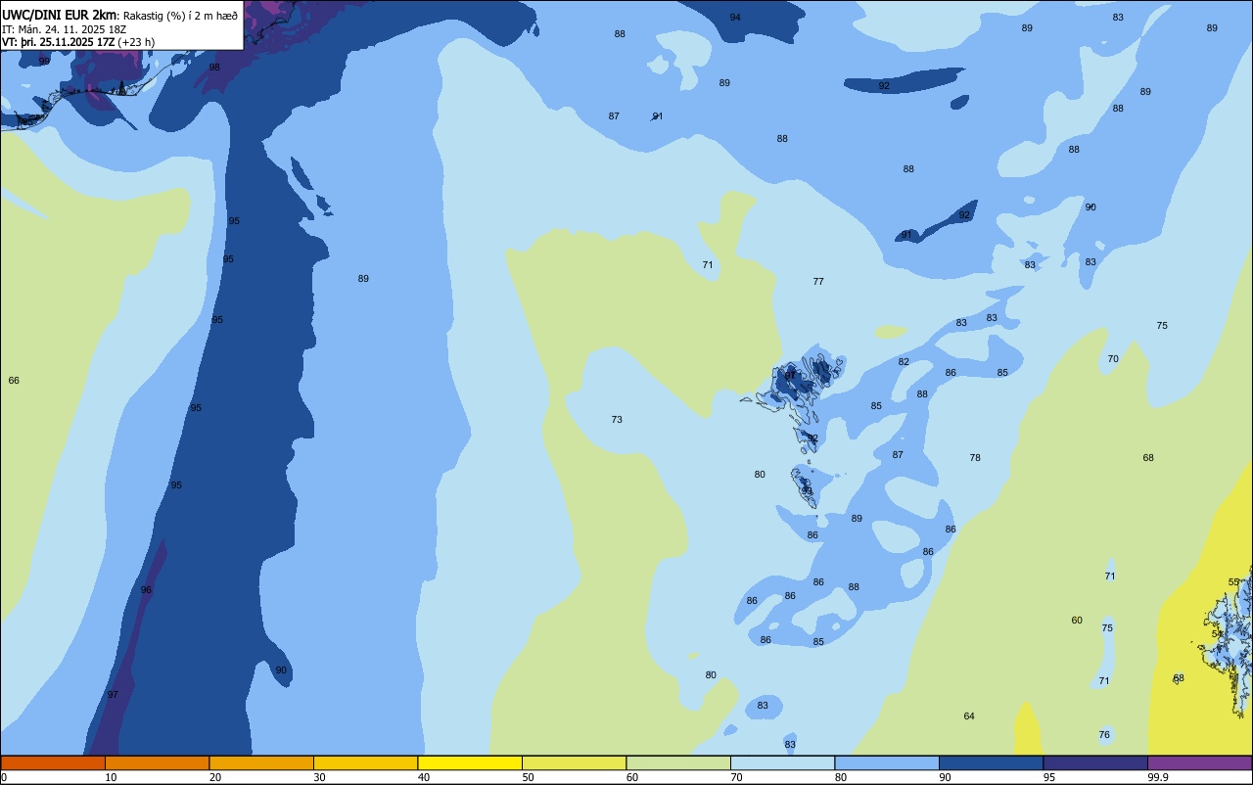Select the navy 95–99.9 legend swatch
1253x785 pixels.
pyautogui.click(x=1095, y=762)
